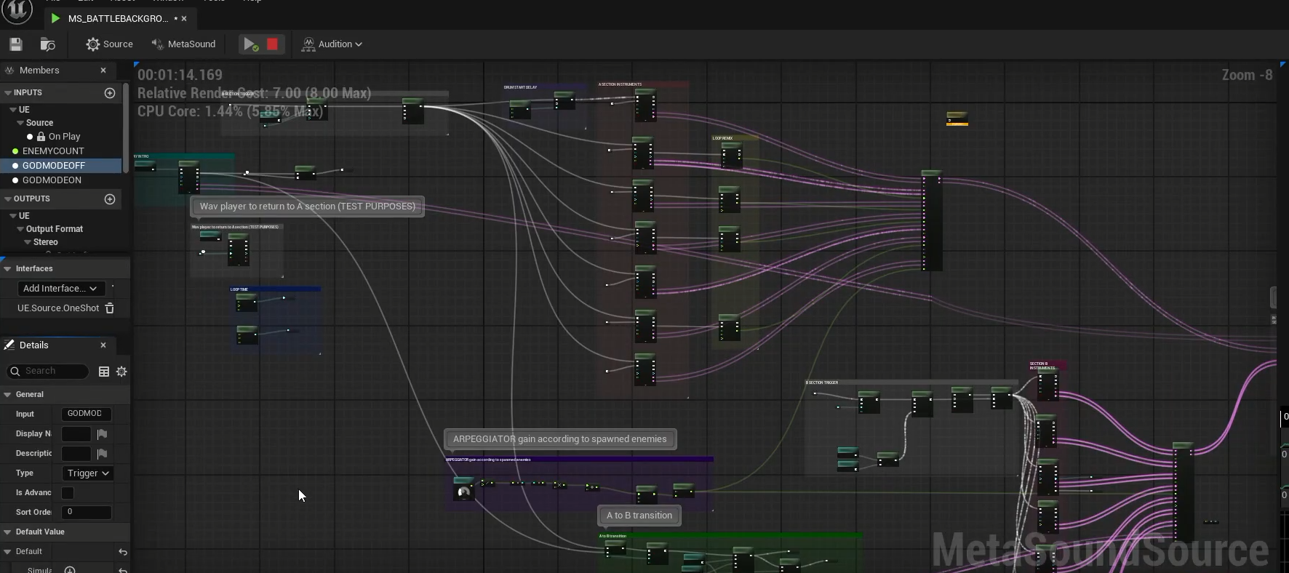Browse to the asset in the Content Browser
1289x573 pixels.
(47, 44)
